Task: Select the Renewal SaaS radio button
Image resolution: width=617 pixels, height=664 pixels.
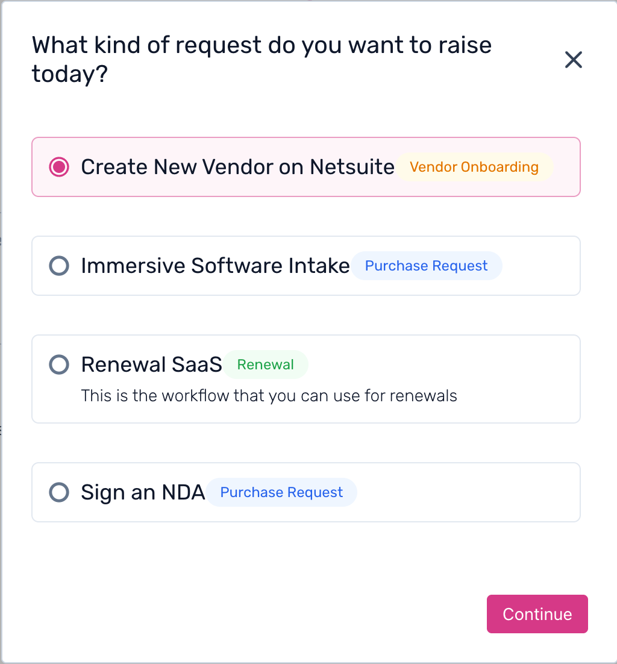Action: click(x=59, y=365)
